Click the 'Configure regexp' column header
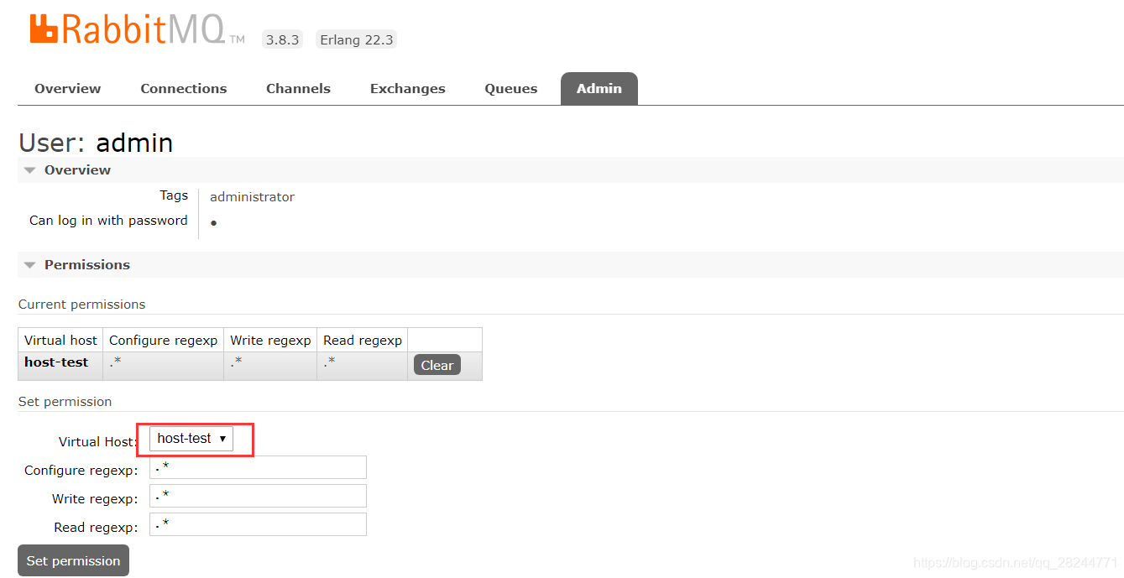Viewport: 1124px width, 578px height. (163, 341)
